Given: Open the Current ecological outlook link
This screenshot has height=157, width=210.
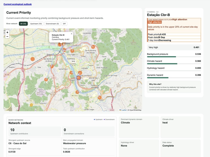Looking at the screenshot, I should pos(18,4).
